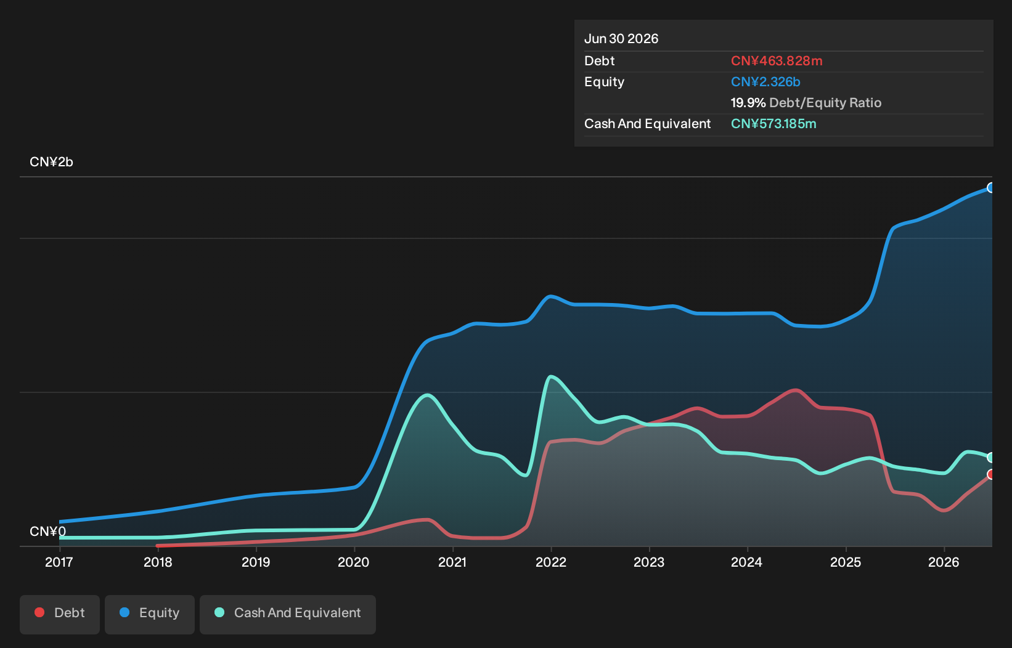Click the CN¥0 y-axis label
This screenshot has height=648, width=1012.
47,532
